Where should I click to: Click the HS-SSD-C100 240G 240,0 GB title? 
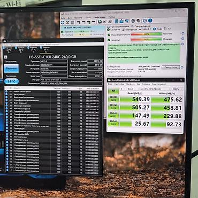pos(52,57)
